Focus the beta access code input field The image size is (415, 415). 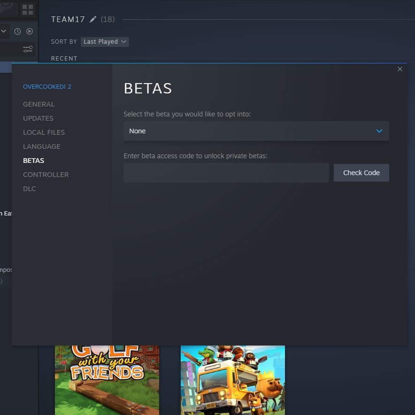[226, 173]
